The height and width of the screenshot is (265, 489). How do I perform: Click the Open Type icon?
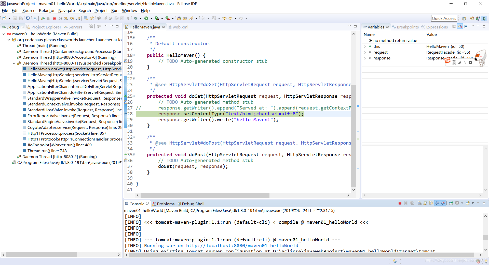(x=179, y=18)
